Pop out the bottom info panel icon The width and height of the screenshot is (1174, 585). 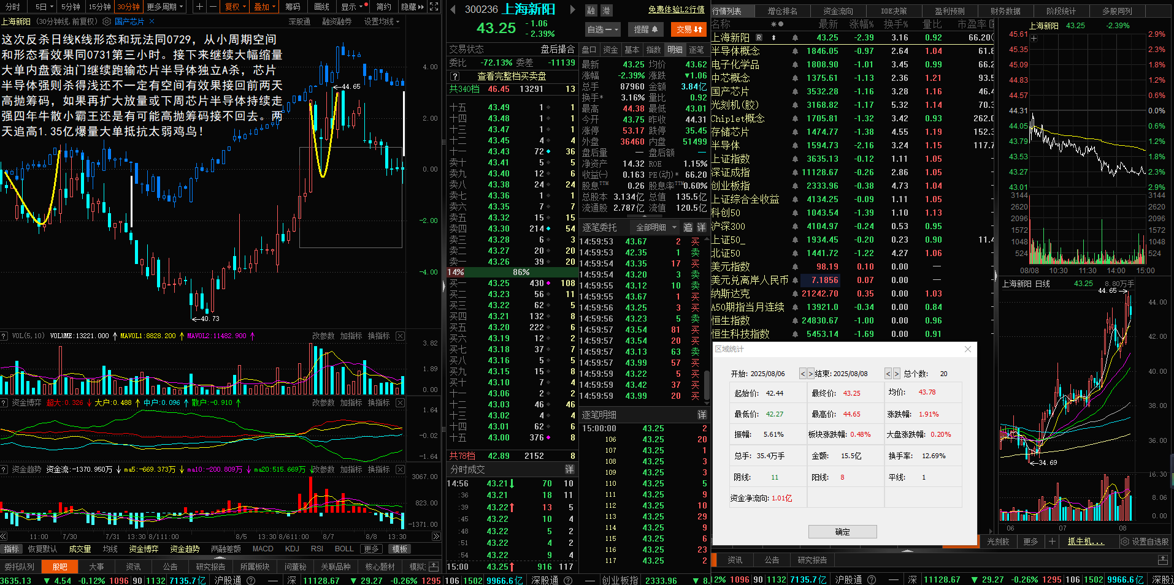[x=434, y=567]
